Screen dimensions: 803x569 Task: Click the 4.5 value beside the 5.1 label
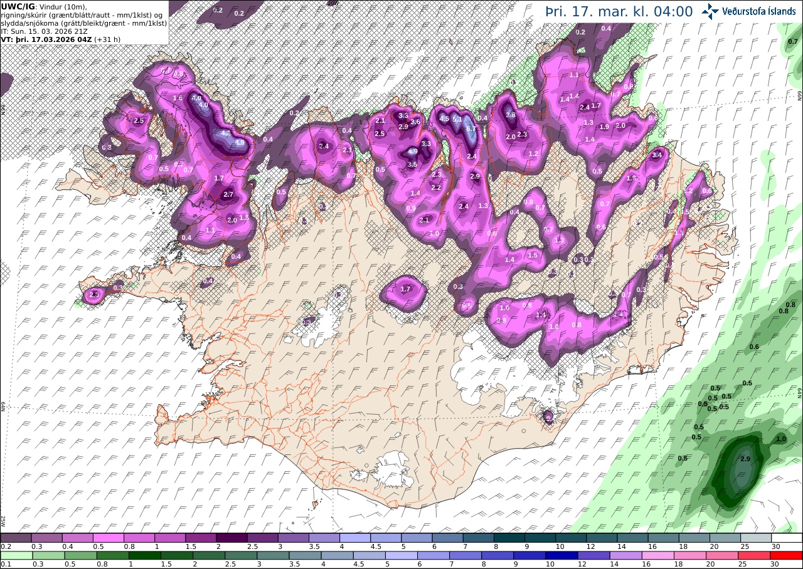[444, 118]
